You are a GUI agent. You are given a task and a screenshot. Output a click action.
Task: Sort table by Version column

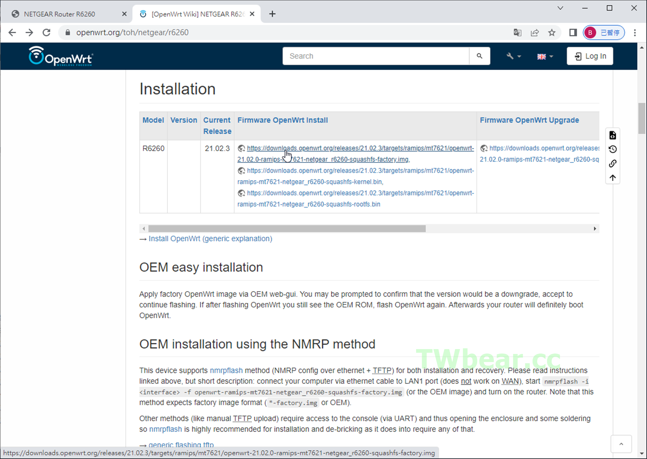point(184,120)
